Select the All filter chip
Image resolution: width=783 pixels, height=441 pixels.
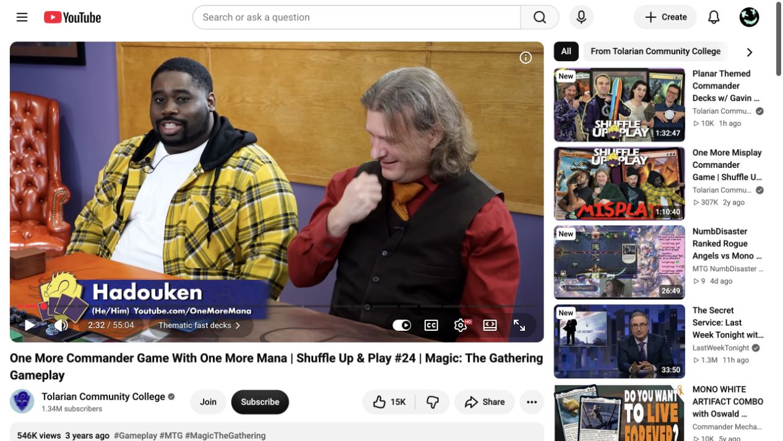click(566, 51)
